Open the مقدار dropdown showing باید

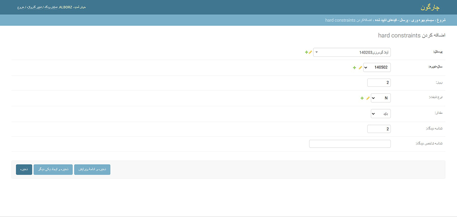pyautogui.click(x=381, y=113)
